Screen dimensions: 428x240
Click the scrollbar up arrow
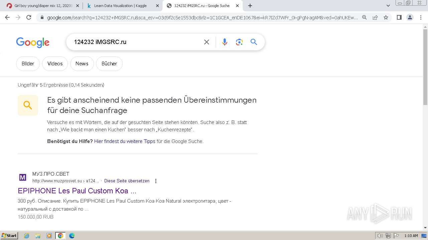click(425, 27)
